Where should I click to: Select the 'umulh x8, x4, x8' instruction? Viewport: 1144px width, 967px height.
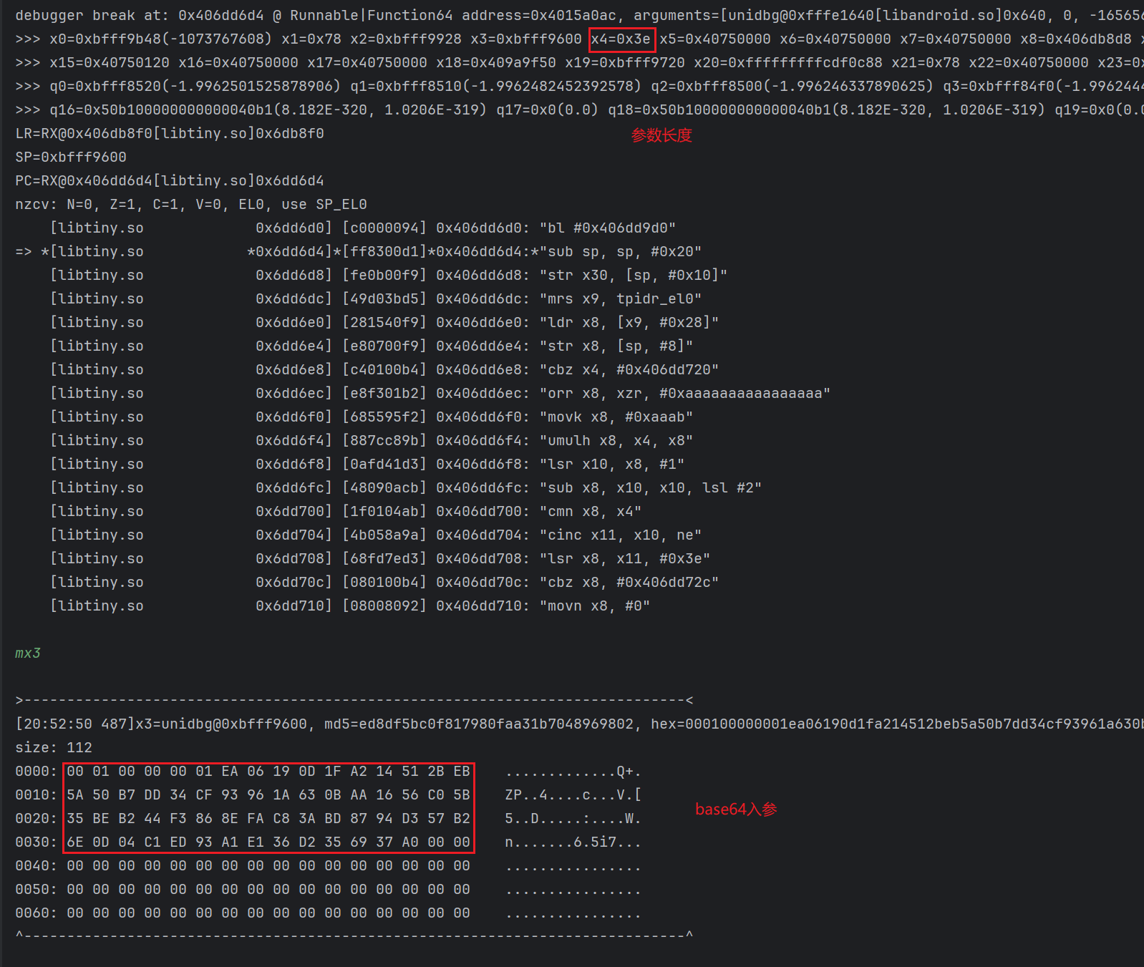coord(616,440)
